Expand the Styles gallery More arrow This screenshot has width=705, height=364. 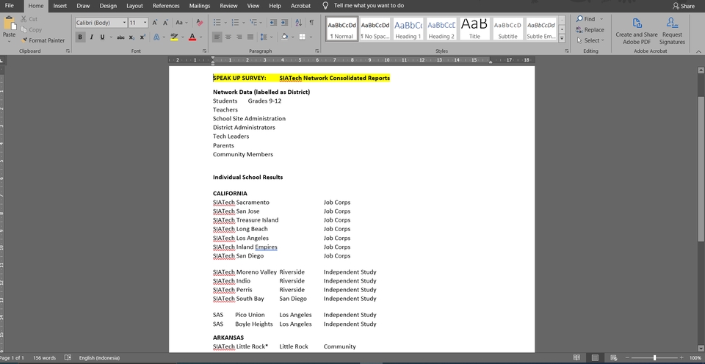point(562,39)
